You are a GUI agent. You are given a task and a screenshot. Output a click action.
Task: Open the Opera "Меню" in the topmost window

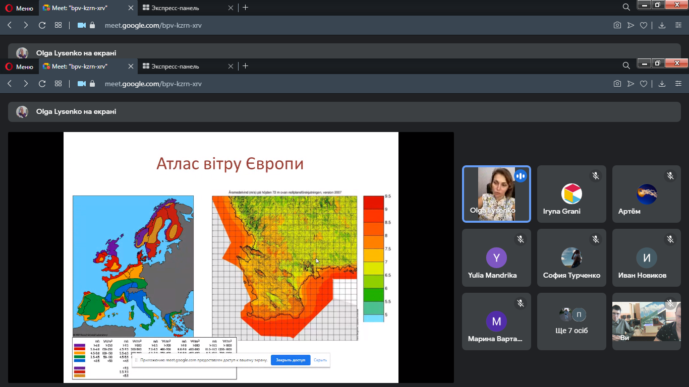pyautogui.click(x=19, y=8)
